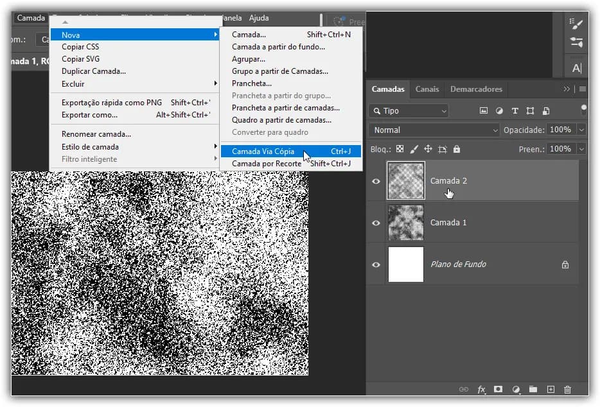Choose Camada... new layer entry
This screenshot has height=407, width=600.
pyautogui.click(x=291, y=35)
